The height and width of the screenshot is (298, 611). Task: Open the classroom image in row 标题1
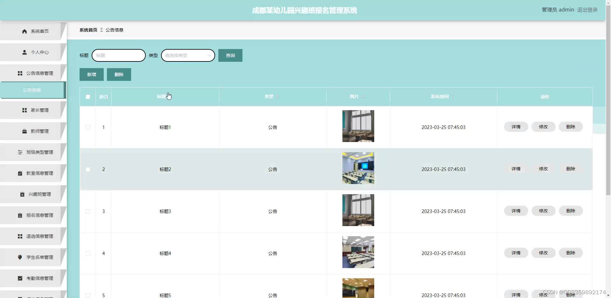pos(358,126)
